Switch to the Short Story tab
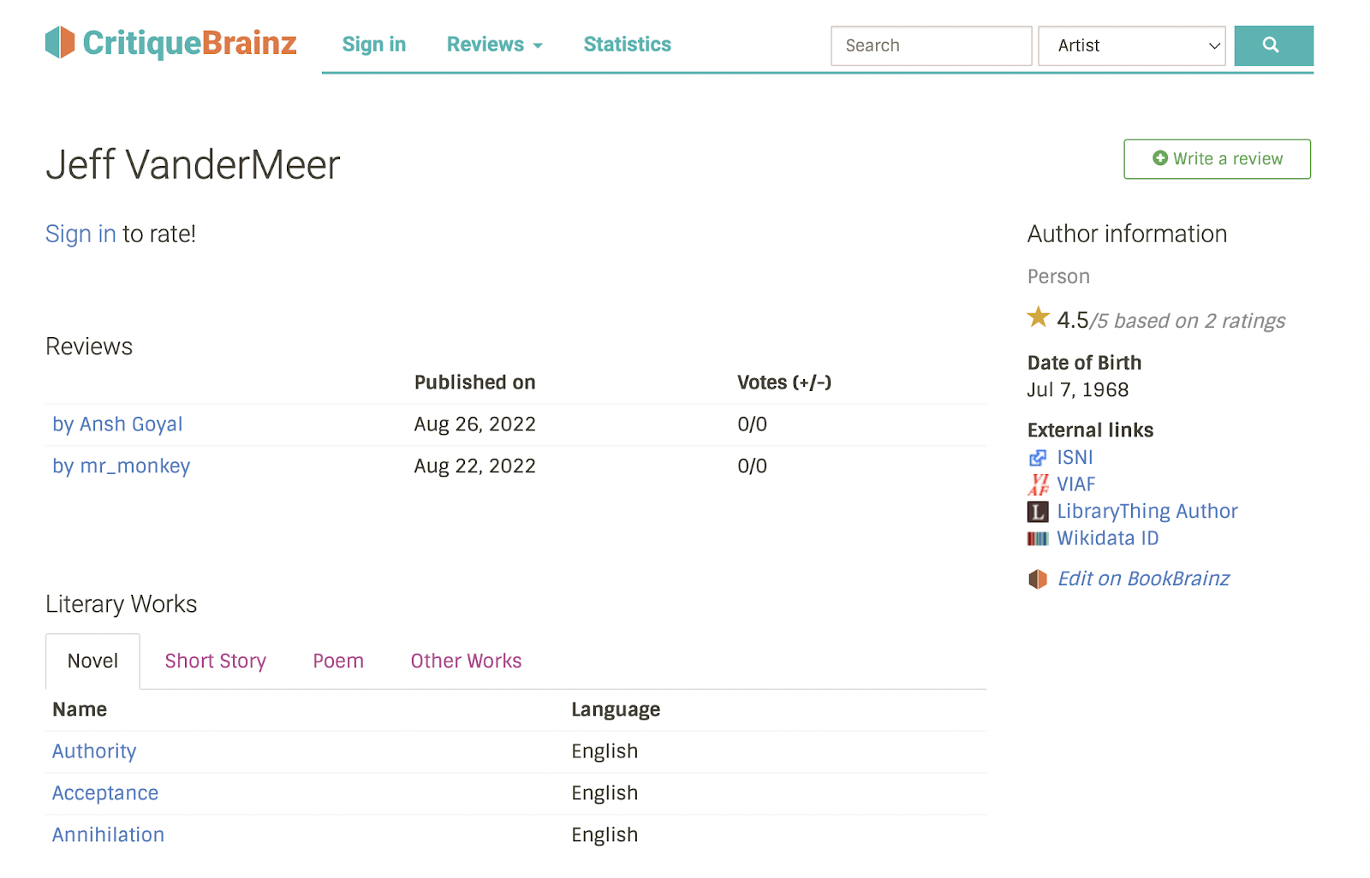The width and height of the screenshot is (1370, 878). pos(215,661)
